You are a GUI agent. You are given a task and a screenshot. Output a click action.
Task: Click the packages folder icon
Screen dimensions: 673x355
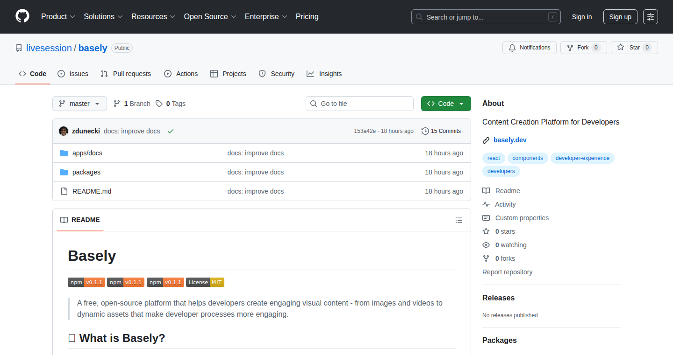pyautogui.click(x=64, y=172)
